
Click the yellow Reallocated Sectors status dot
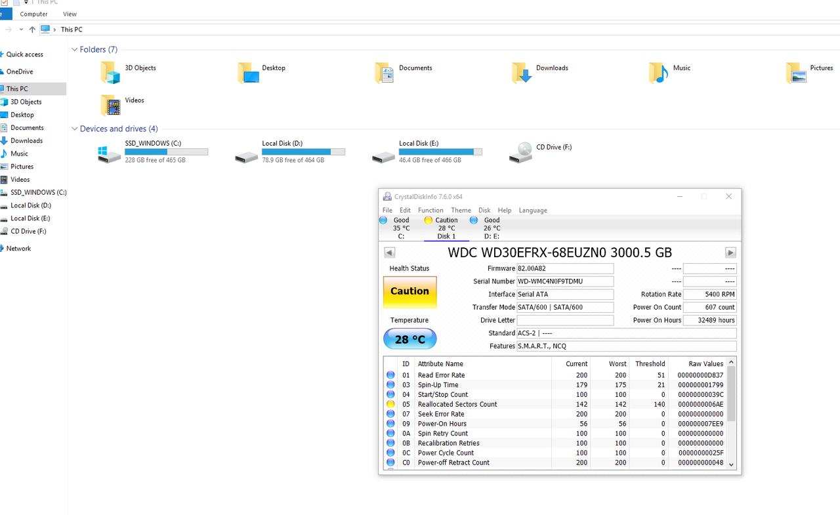tap(390, 404)
